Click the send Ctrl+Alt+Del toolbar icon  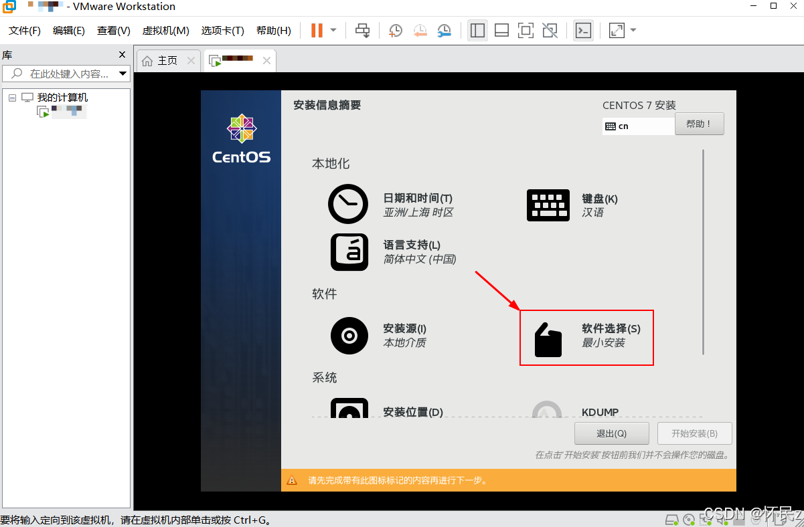click(362, 30)
